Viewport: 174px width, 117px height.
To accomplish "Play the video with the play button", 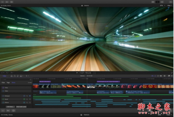I will pyautogui.click(x=77, y=73).
